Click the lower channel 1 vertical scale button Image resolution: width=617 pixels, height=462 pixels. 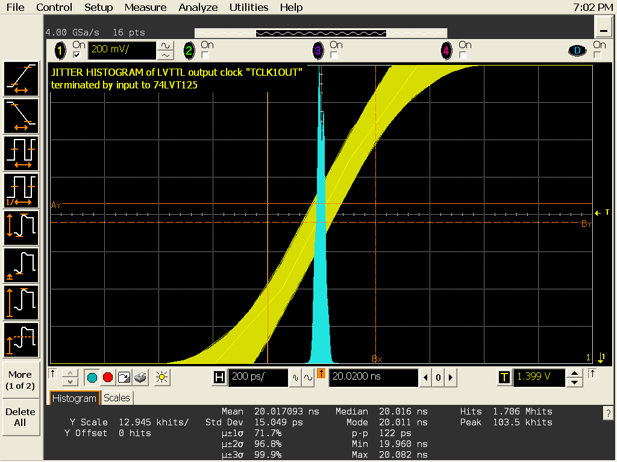pyautogui.click(x=166, y=55)
